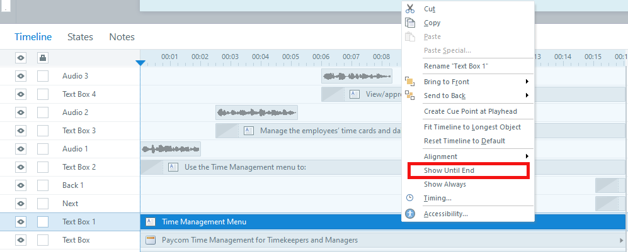Expand the Bring to Front submenu arrow
Viewport: 628px width, 252px height.
coord(527,82)
